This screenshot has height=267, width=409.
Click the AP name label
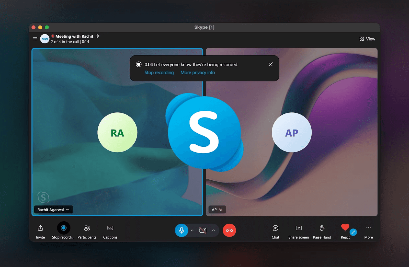point(214,210)
